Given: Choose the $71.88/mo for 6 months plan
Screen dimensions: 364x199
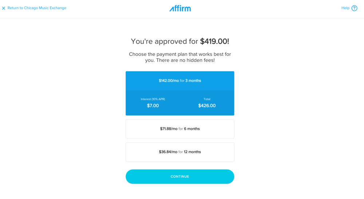Looking at the screenshot, I should (x=180, y=129).
